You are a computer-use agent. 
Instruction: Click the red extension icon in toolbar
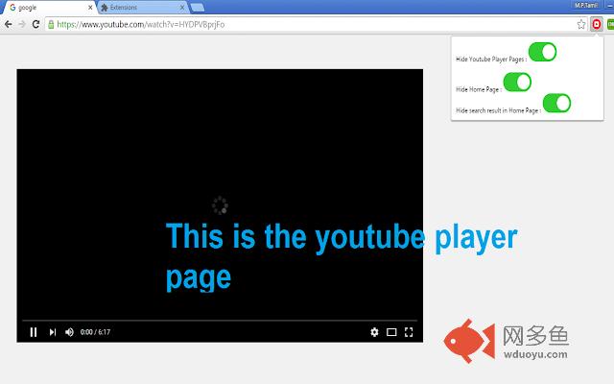point(597,24)
